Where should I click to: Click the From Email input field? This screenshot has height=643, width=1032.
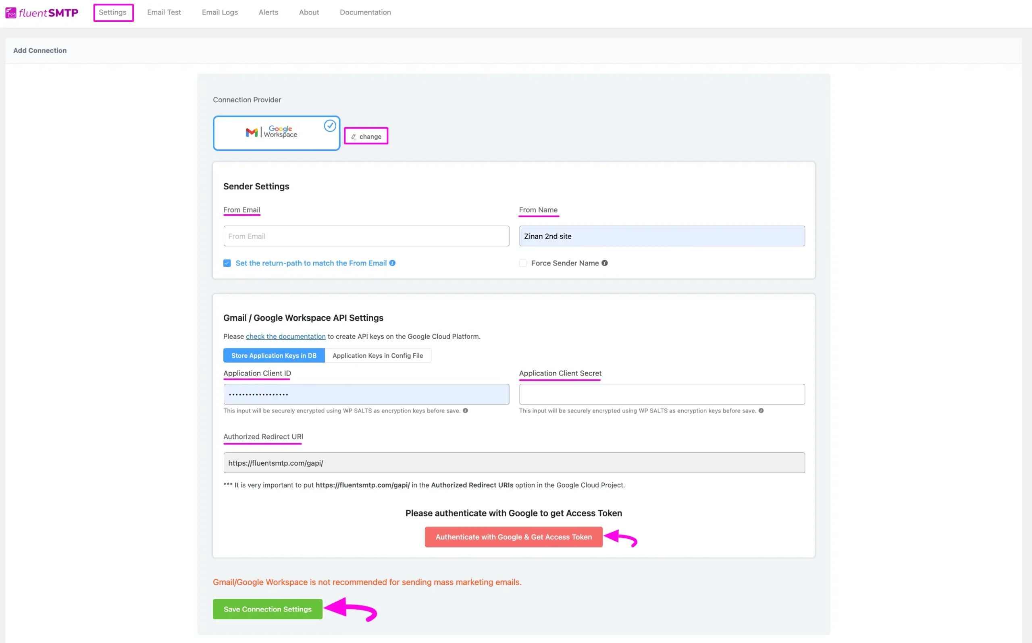coord(367,236)
